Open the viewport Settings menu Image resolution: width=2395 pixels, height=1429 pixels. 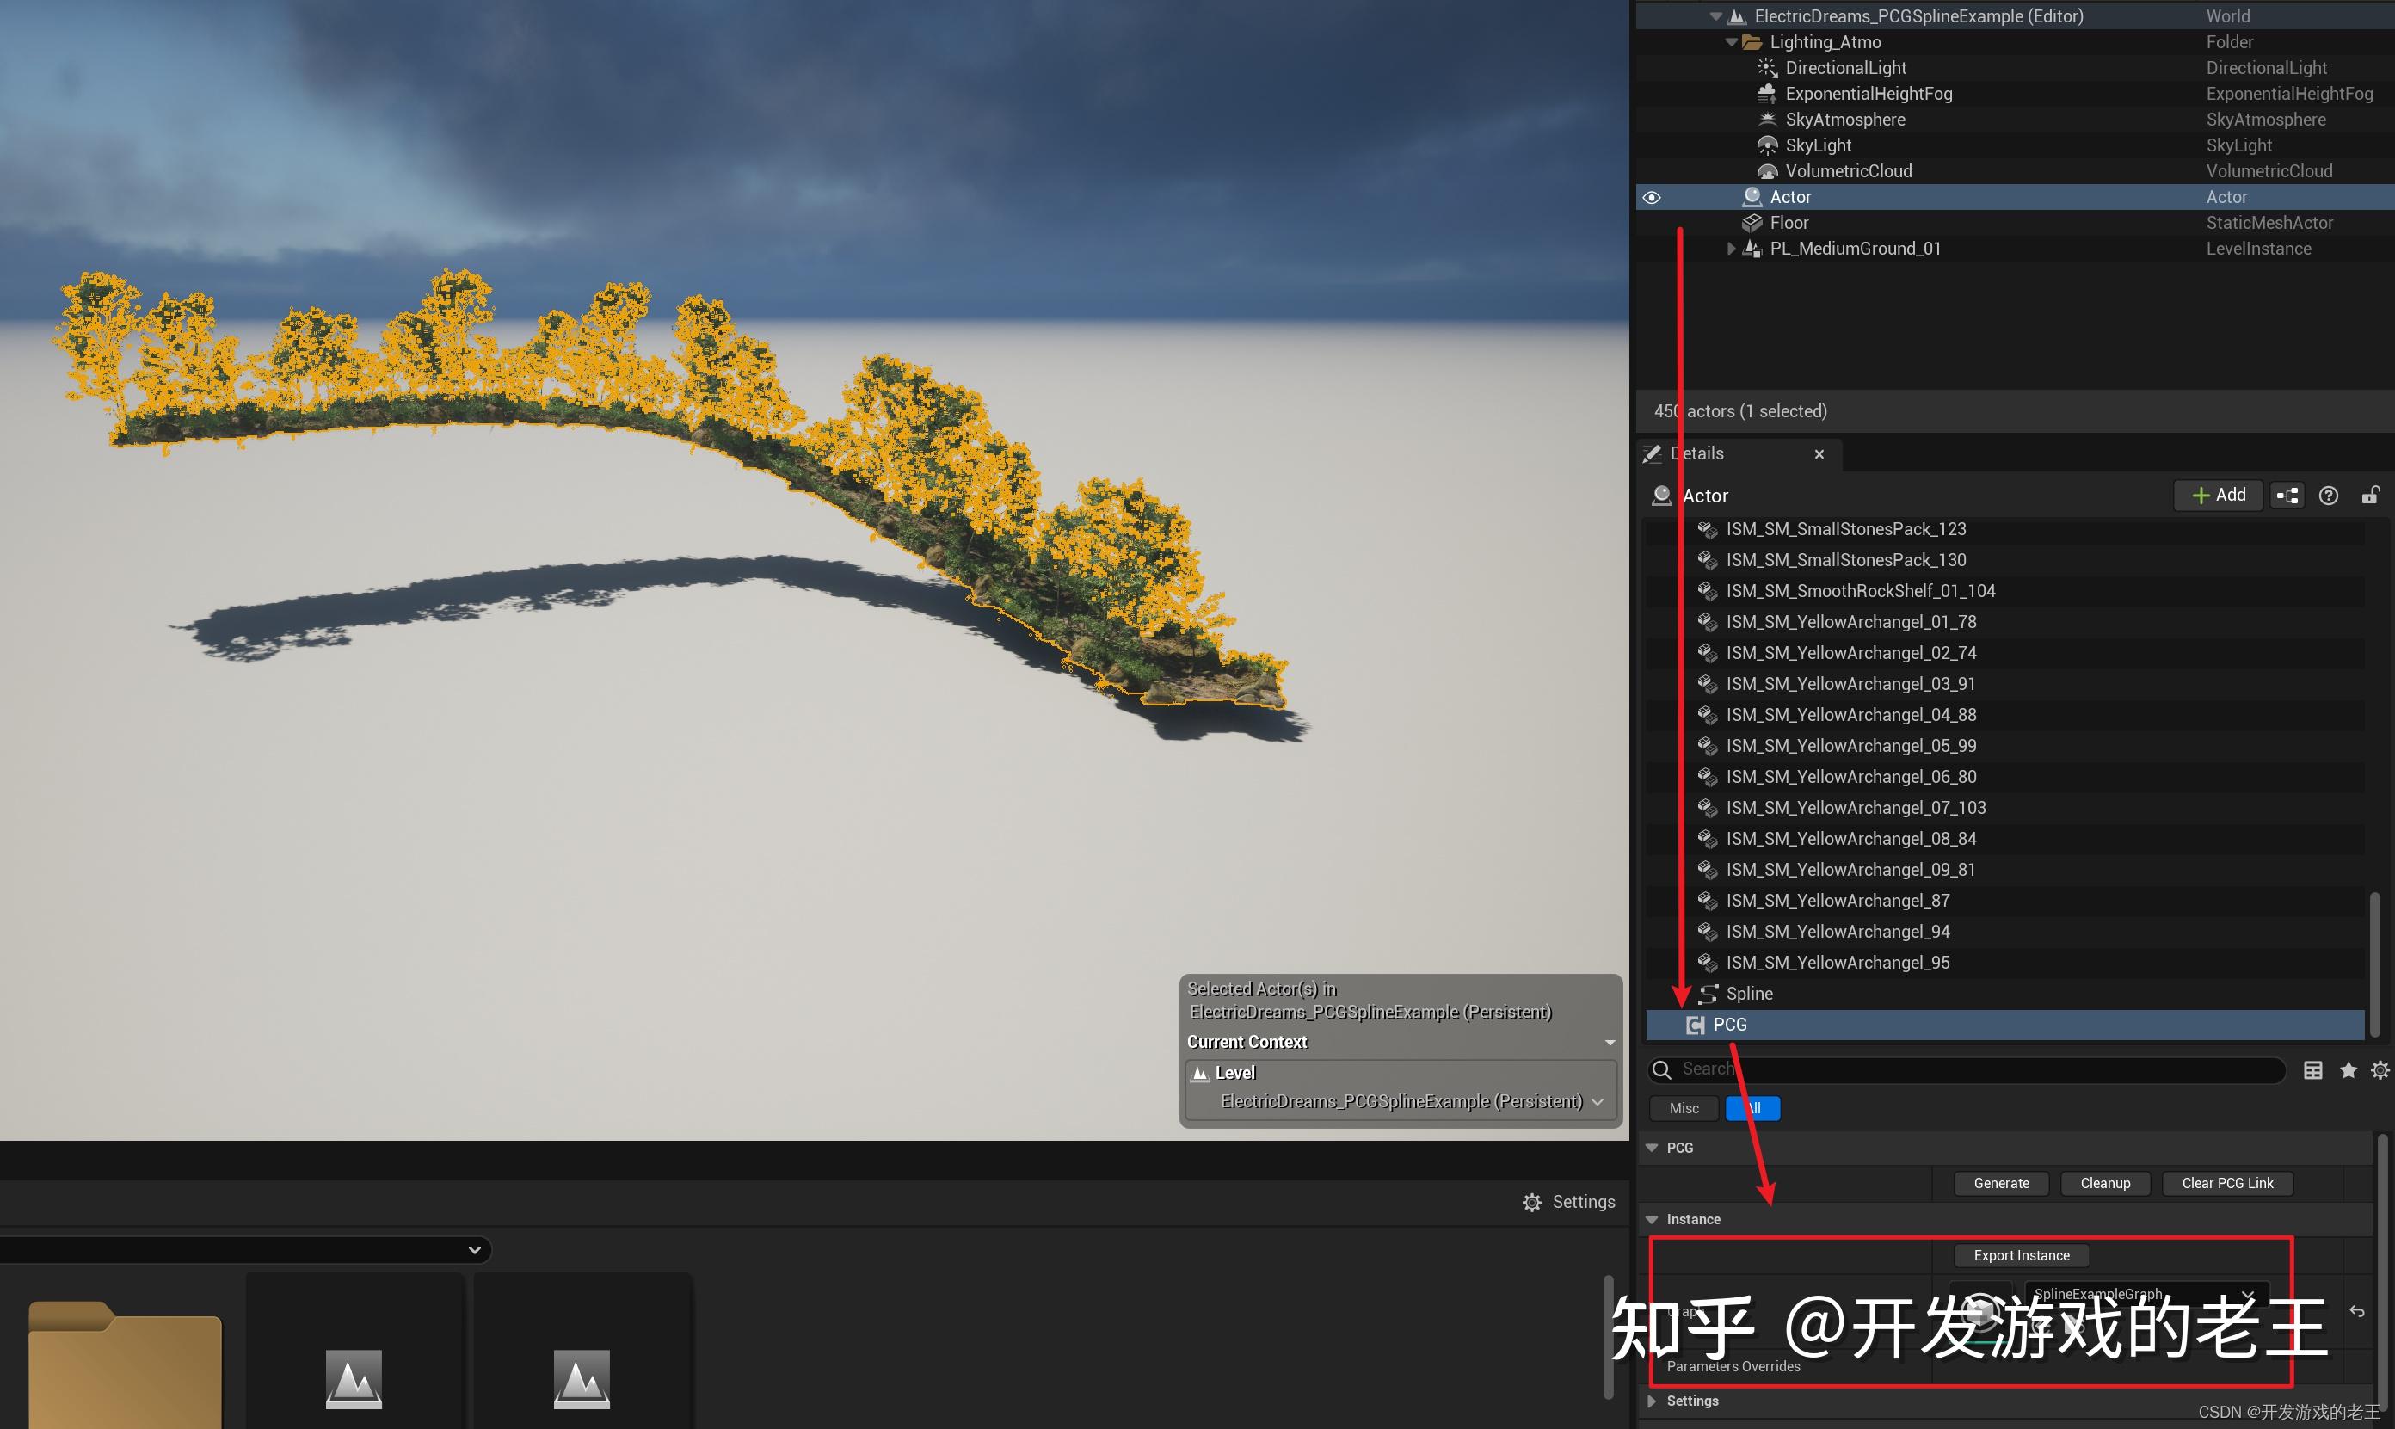point(1569,1201)
